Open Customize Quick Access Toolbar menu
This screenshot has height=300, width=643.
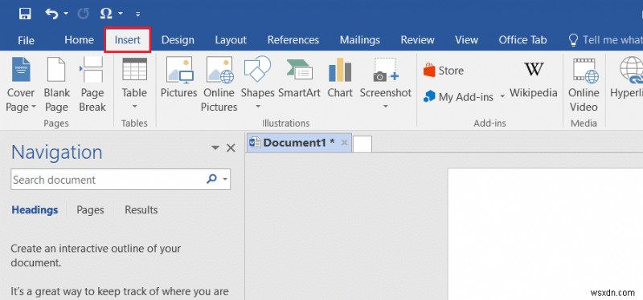(x=137, y=14)
